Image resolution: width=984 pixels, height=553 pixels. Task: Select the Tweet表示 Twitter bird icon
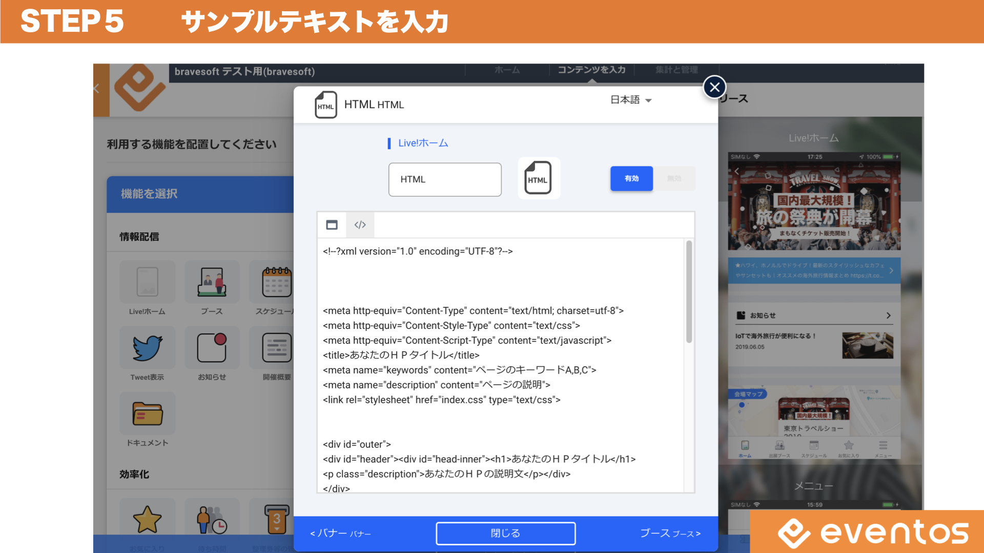pos(147,348)
